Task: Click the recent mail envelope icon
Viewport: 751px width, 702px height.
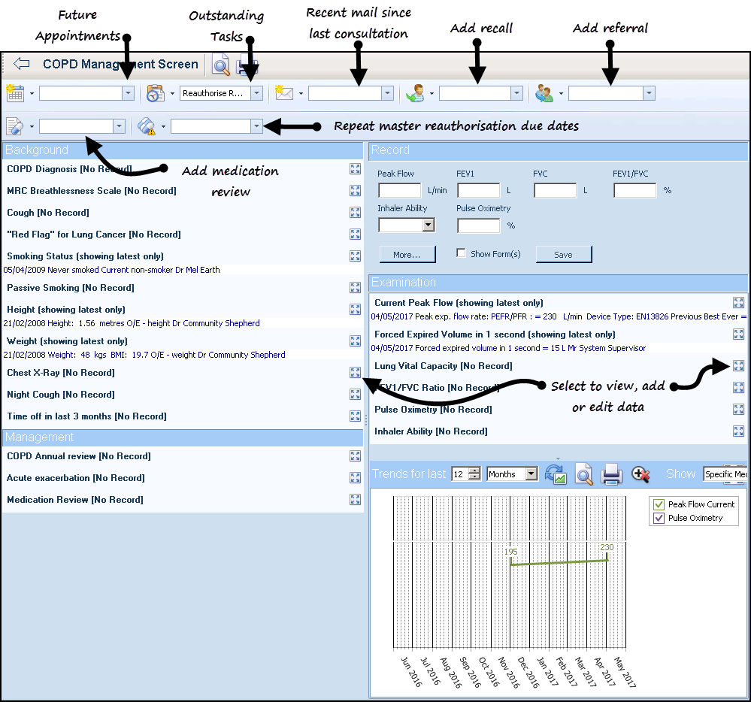Action: click(x=284, y=93)
